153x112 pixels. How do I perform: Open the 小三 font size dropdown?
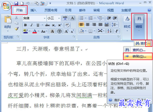pos(59,18)
